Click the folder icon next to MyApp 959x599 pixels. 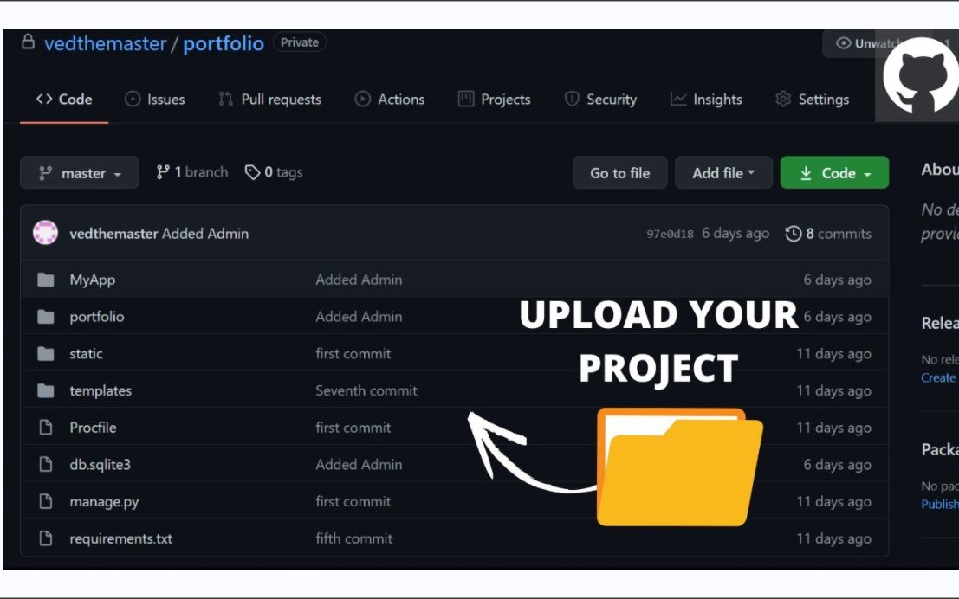click(46, 280)
